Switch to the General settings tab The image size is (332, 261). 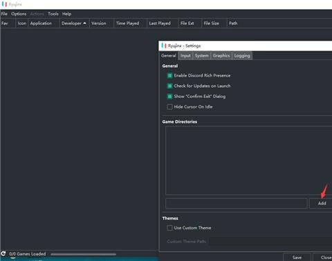169,56
